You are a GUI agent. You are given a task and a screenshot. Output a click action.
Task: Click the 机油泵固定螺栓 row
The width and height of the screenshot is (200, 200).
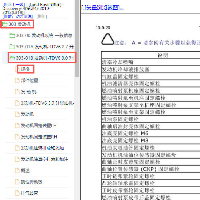pos(151,120)
